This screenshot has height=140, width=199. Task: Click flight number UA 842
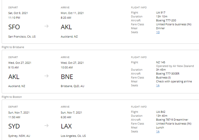(161, 112)
